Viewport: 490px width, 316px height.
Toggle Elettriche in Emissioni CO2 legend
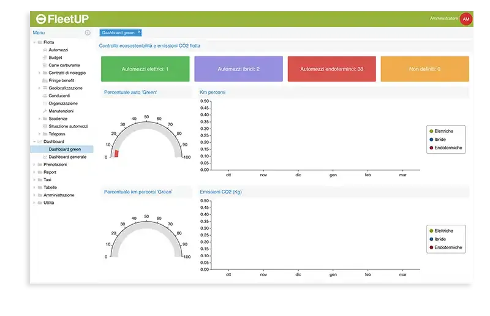click(x=441, y=231)
